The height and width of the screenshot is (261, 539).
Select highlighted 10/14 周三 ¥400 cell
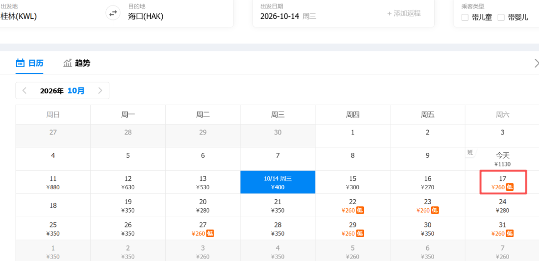point(278,182)
